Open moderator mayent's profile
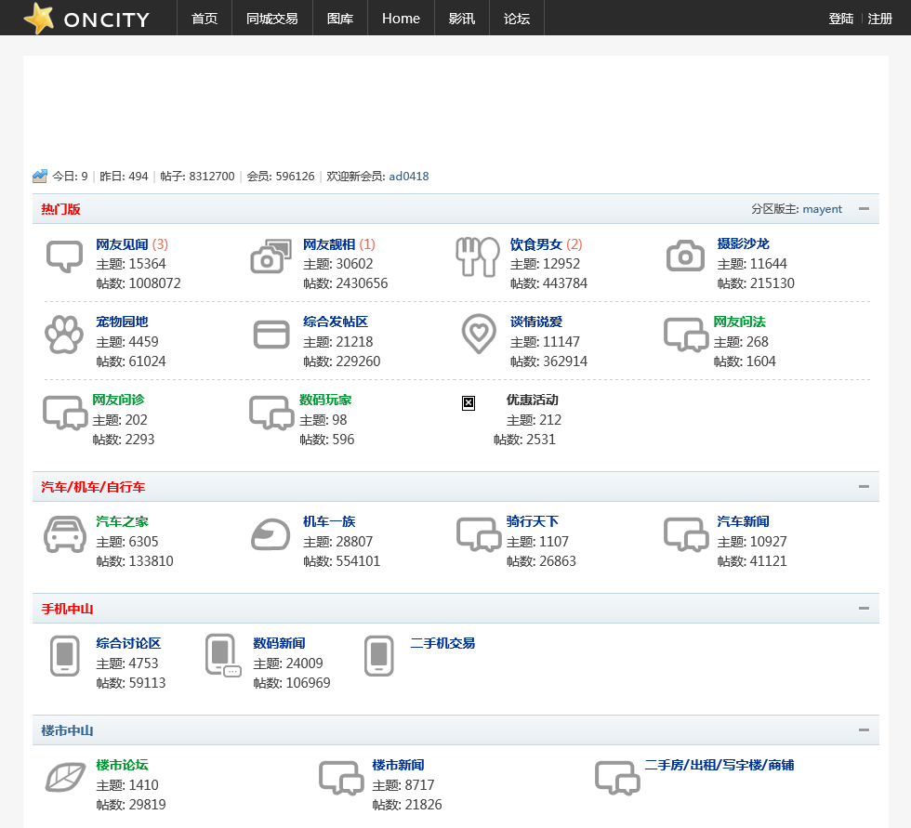The image size is (911, 828). point(822,209)
